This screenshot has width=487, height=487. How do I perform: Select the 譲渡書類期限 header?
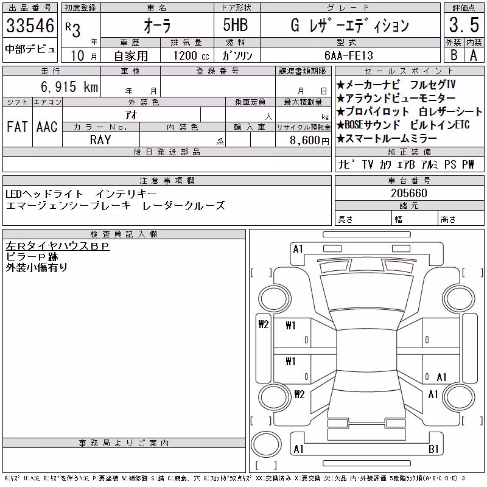(302, 71)
